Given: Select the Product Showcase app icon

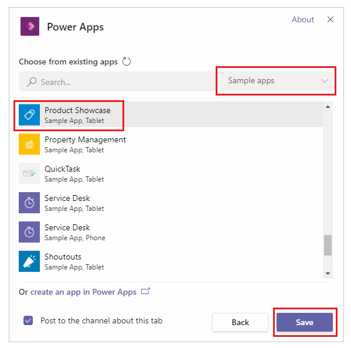Looking at the screenshot, I should (29, 115).
